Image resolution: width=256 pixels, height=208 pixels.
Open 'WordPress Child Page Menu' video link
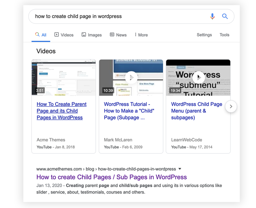tap(197, 111)
